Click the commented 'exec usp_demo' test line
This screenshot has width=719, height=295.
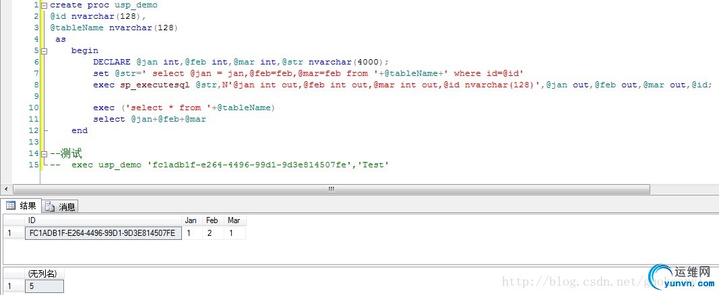pyautogui.click(x=219, y=165)
